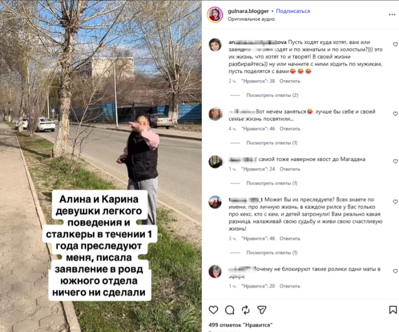Open comment bubble icon below comments

(x=230, y=310)
